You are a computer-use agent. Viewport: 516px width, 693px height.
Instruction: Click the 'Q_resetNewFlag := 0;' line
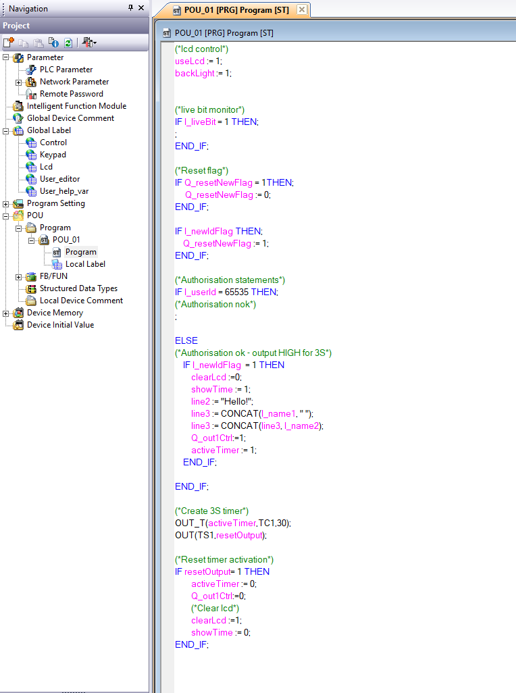click(228, 195)
